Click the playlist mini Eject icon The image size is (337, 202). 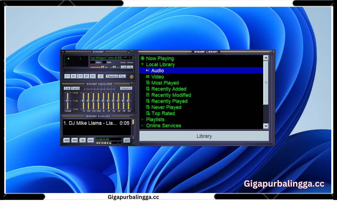coord(110,143)
